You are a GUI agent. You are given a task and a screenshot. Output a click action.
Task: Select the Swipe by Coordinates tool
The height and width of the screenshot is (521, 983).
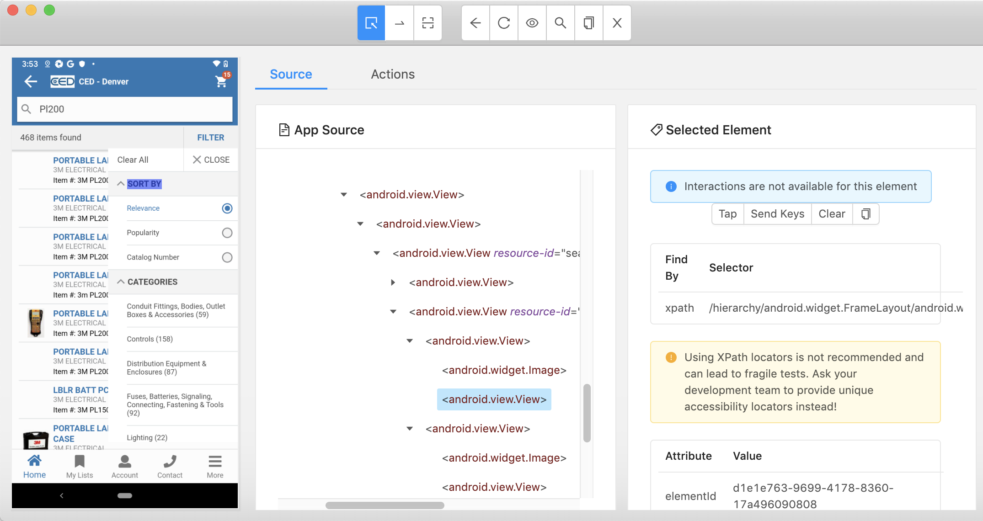click(x=399, y=22)
